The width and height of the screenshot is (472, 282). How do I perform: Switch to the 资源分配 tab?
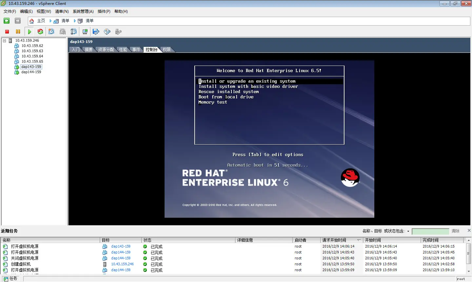(x=106, y=50)
